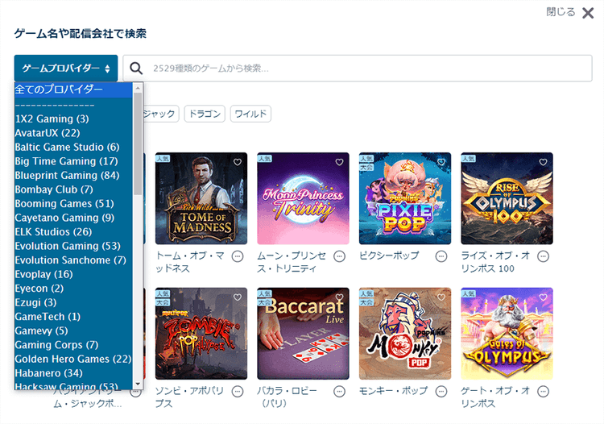Select Baltic Game Studio (6) provider
The height and width of the screenshot is (424, 604).
(x=73, y=148)
